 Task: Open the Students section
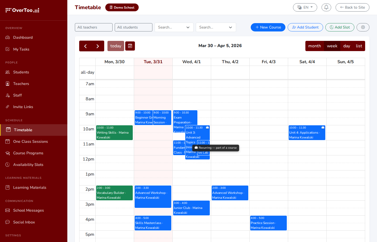click(21, 72)
